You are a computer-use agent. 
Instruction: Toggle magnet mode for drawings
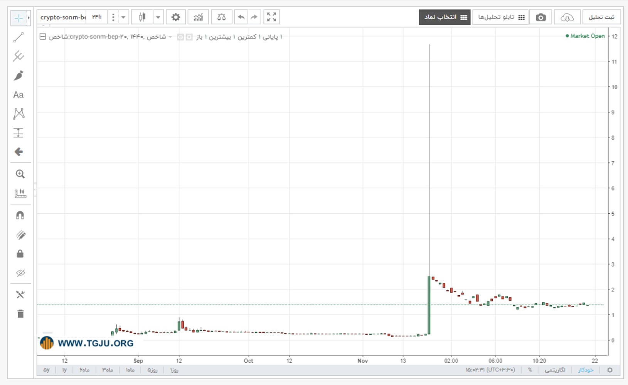click(20, 215)
